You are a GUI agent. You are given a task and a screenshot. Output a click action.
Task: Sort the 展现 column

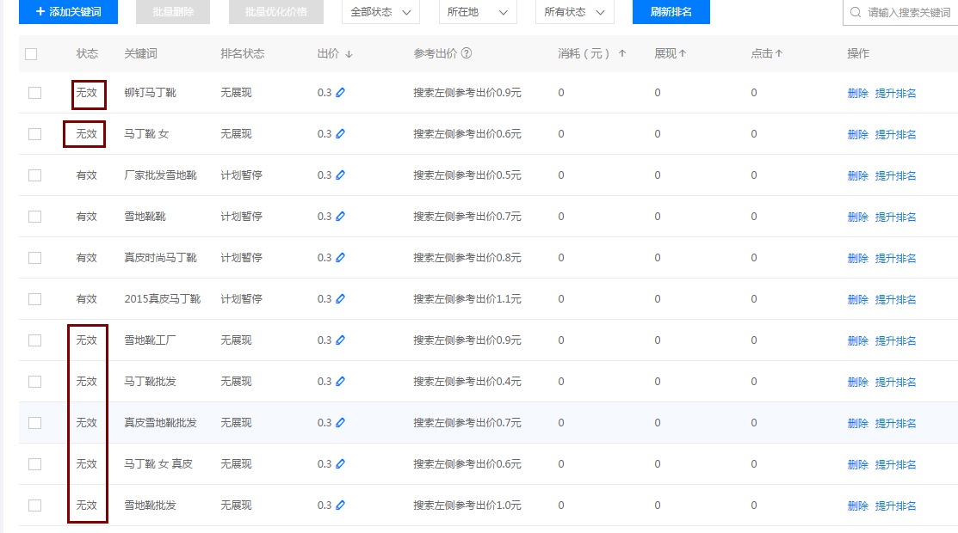pos(683,53)
